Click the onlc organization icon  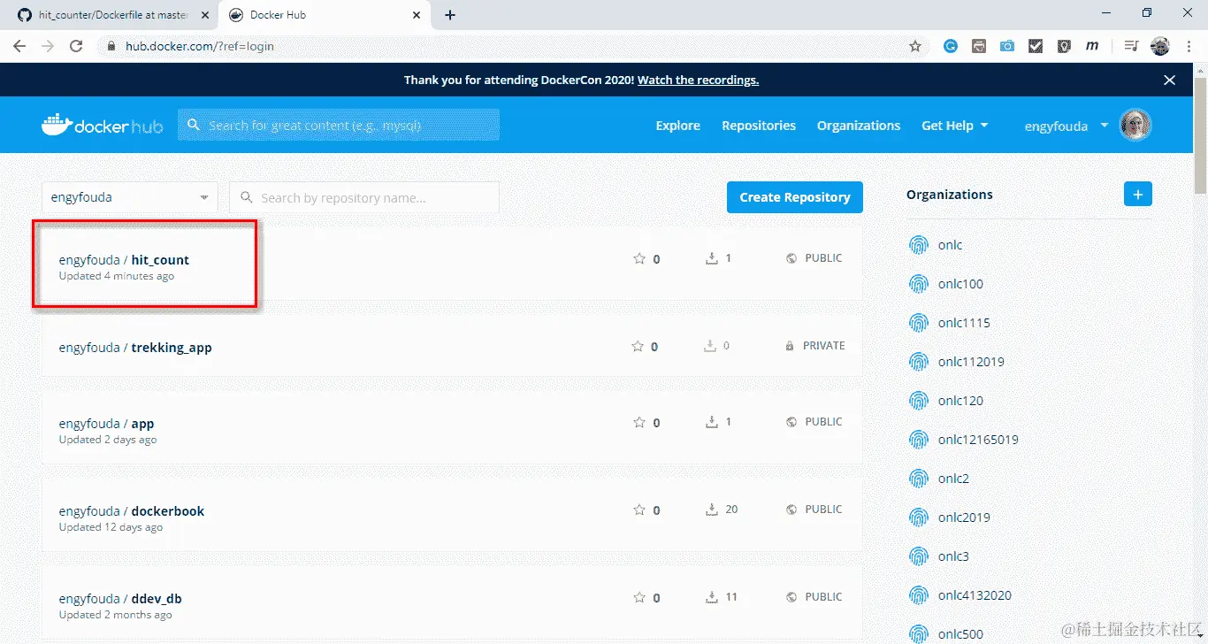coord(918,244)
